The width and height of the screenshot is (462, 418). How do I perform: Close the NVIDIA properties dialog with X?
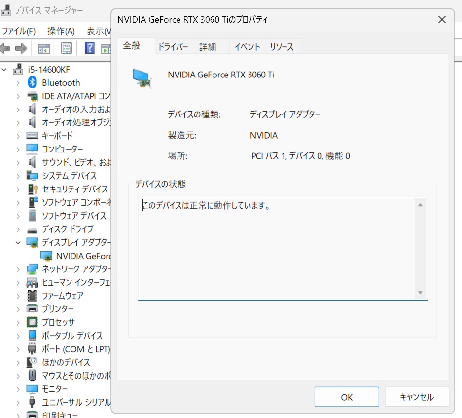[442, 20]
